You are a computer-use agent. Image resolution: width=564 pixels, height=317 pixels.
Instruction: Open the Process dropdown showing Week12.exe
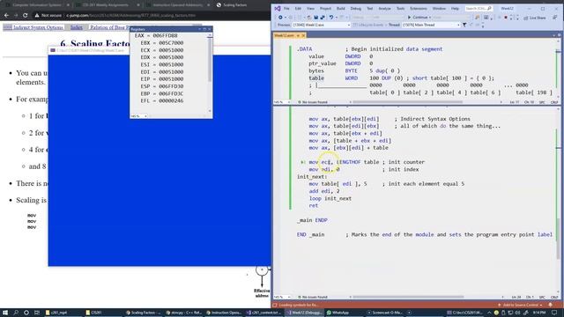pyautogui.click(x=321, y=26)
